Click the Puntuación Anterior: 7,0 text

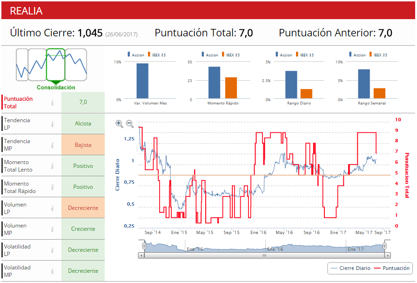click(x=336, y=33)
